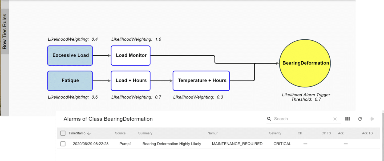Image resolution: width=384 pixels, height=161 pixels.
Task: Click the CRITICAL severity cell
Action: pyautogui.click(x=282, y=144)
